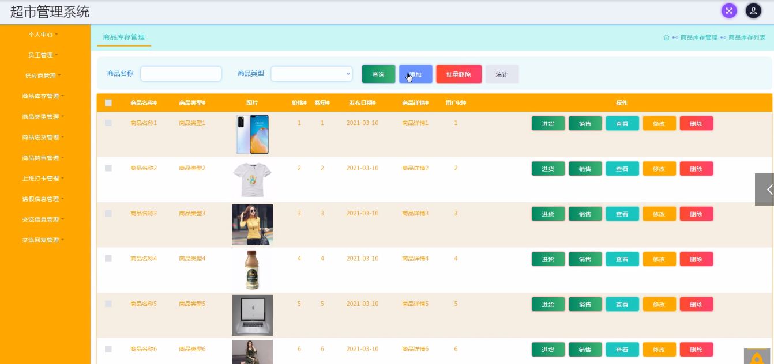
Task: Click the 商品详情3 cell text
Action: tap(415, 213)
